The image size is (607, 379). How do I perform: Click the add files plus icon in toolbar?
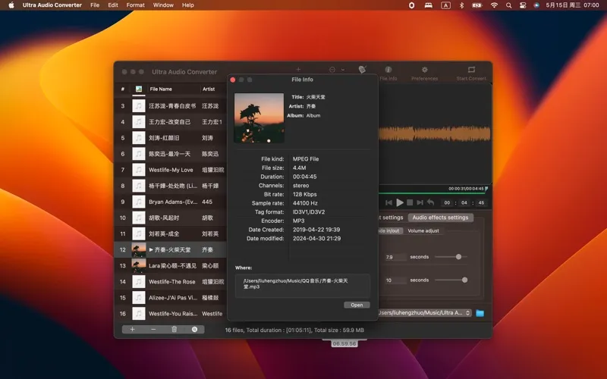point(298,70)
